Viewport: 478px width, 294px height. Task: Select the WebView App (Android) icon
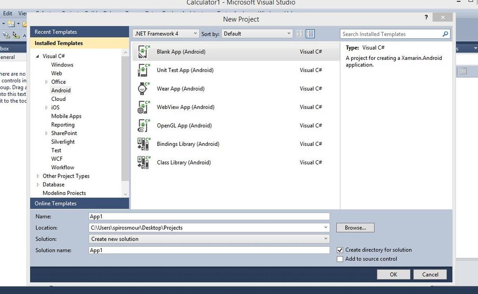pos(144,107)
